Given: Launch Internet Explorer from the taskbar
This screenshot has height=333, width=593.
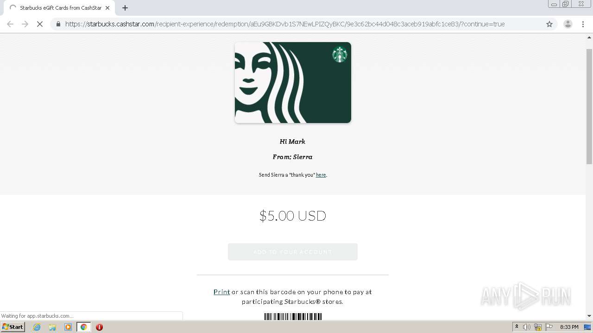Looking at the screenshot, I should (37, 327).
